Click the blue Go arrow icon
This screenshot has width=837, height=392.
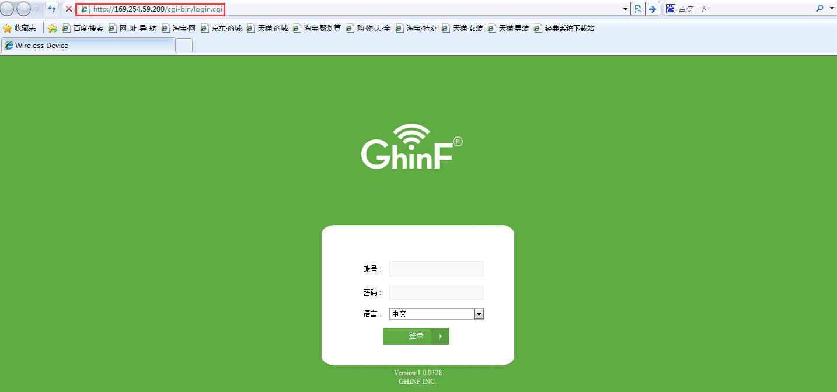(x=653, y=9)
